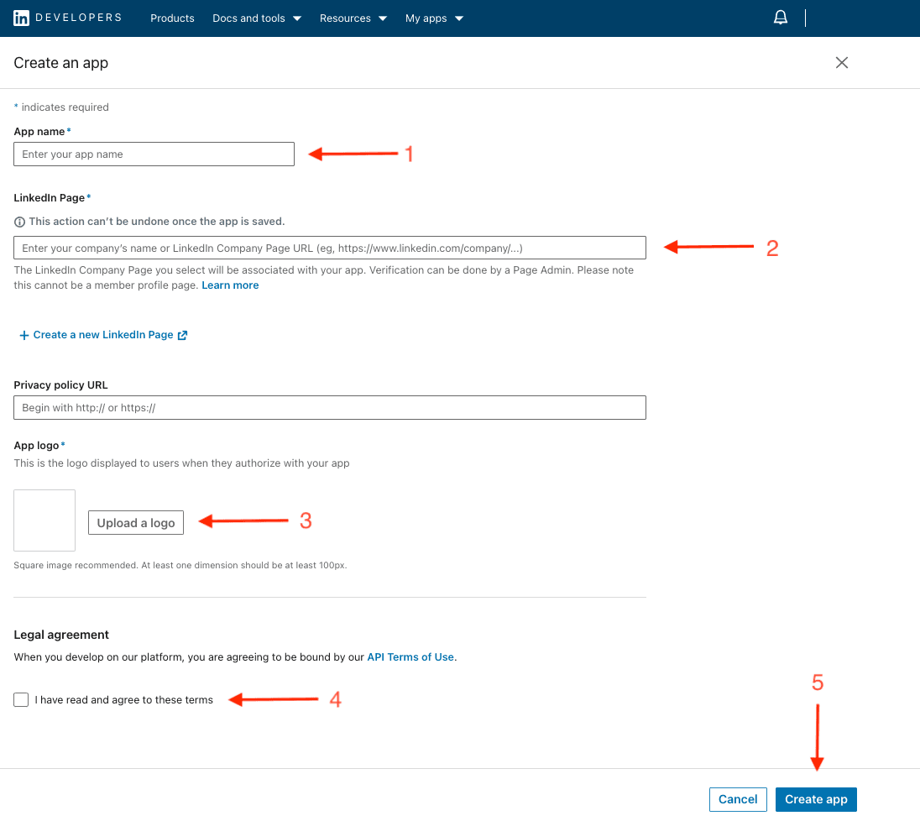Click the empty app logo placeholder
Screen dimensions: 920x821
tap(44, 520)
